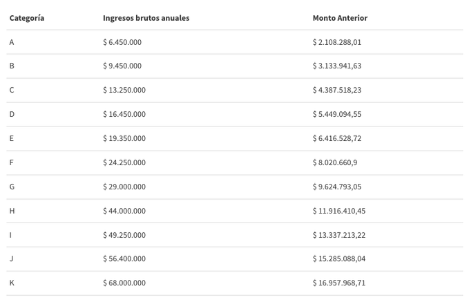Click category B row label
Screen dimensions: 469x302
click(12, 66)
